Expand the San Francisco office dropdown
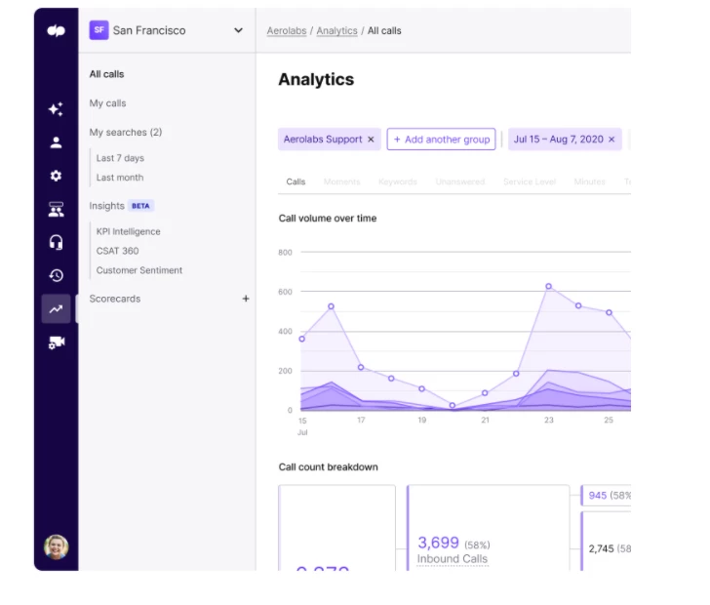The height and width of the screenshot is (605, 710). tap(238, 30)
